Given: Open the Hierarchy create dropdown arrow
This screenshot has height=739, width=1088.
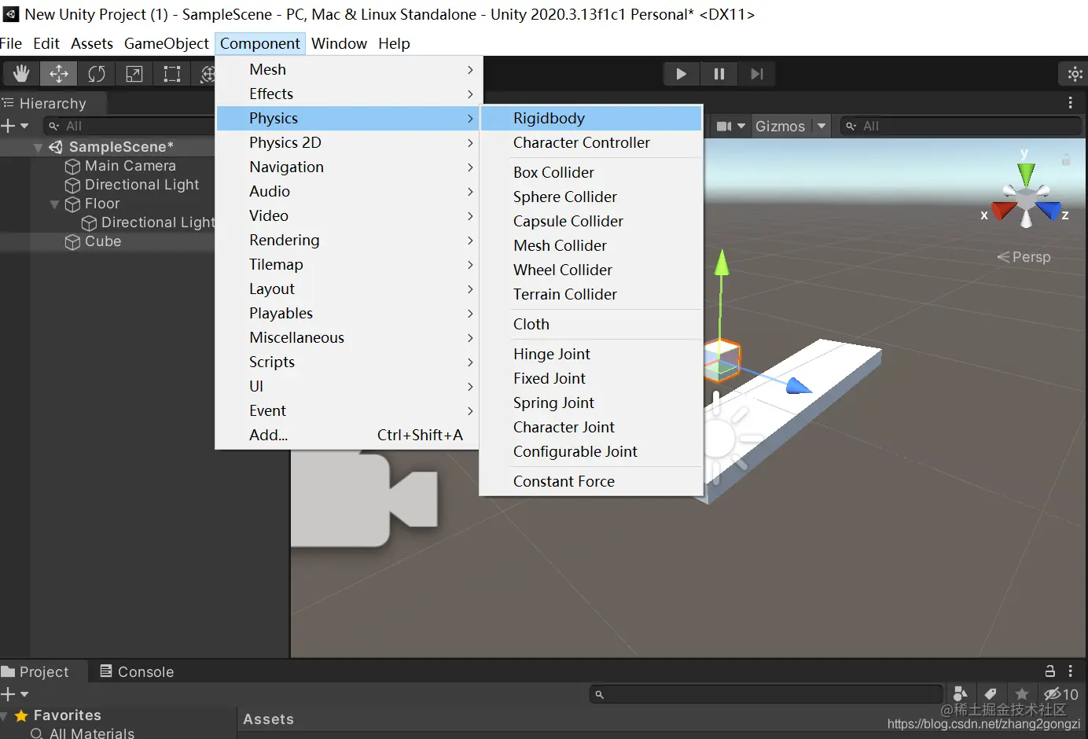Looking at the screenshot, I should tap(24, 126).
